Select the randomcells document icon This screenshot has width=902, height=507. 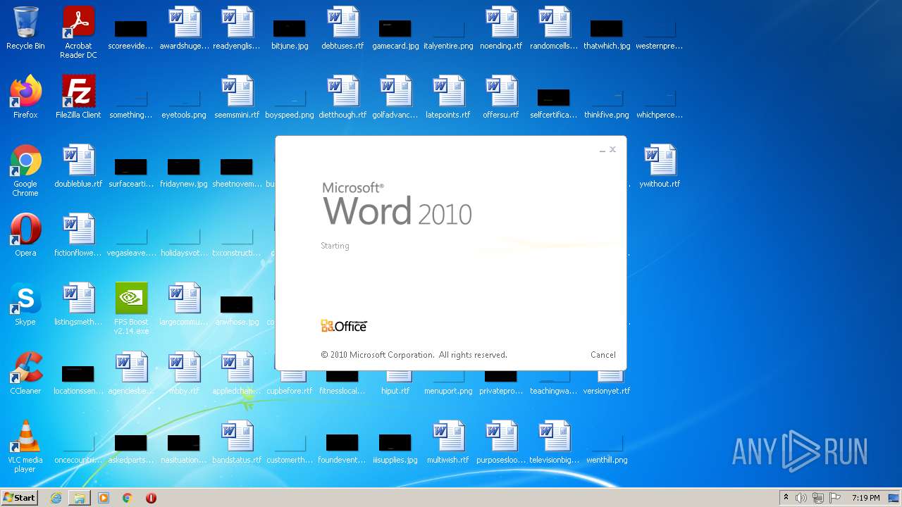coord(554,28)
